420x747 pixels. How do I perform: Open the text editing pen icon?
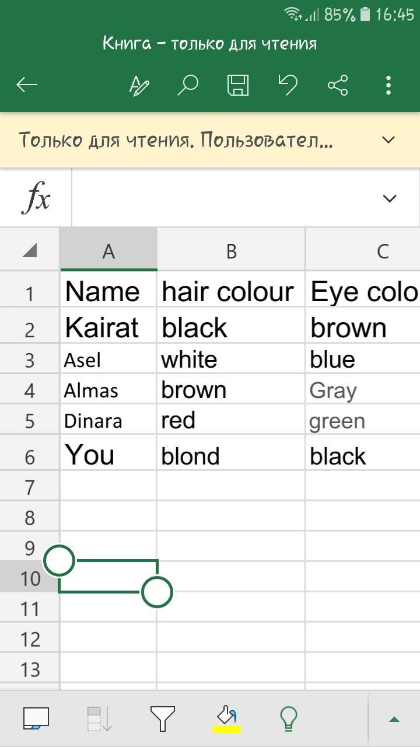(139, 85)
